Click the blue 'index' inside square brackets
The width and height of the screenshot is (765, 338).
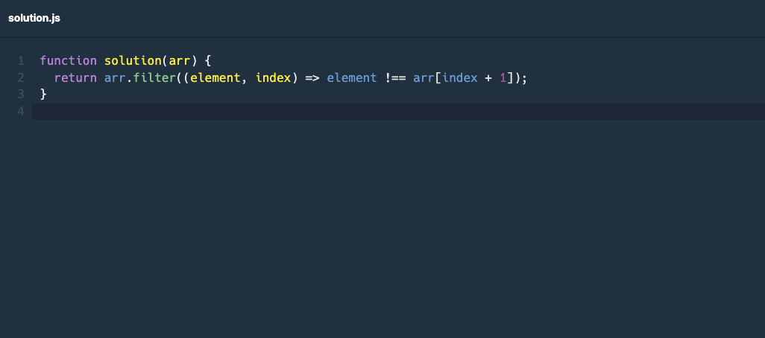pyautogui.click(x=460, y=77)
